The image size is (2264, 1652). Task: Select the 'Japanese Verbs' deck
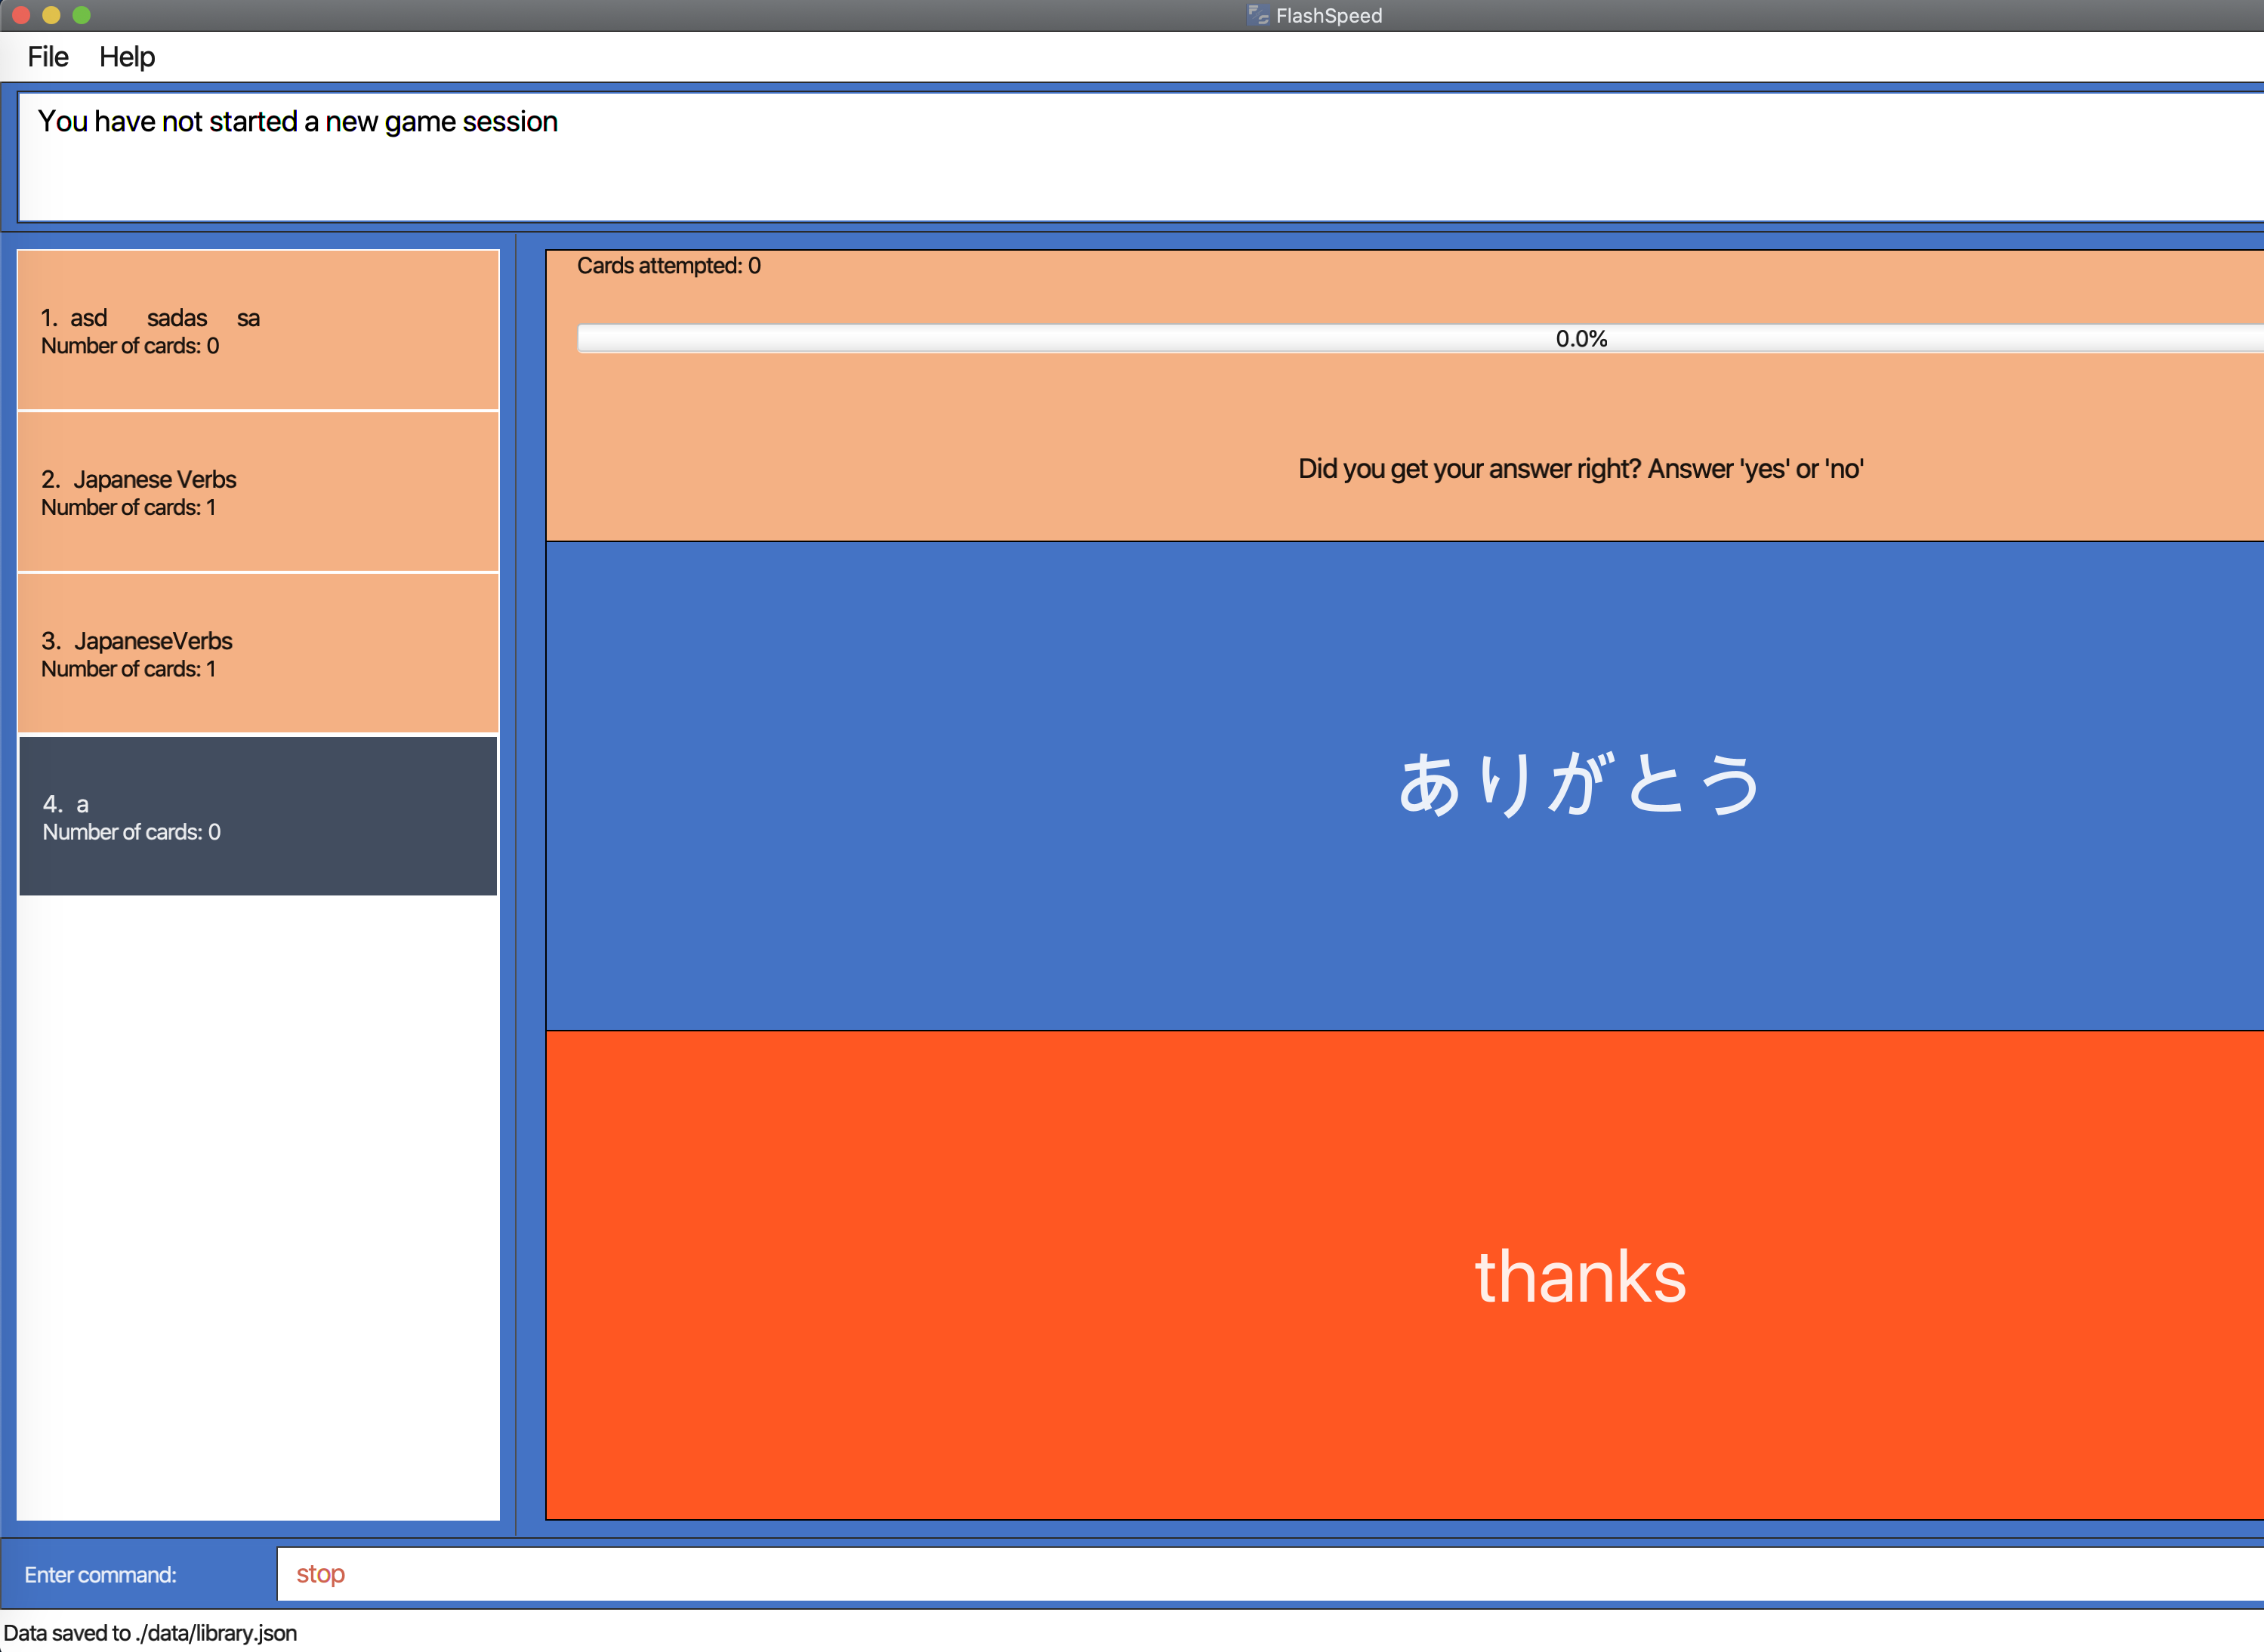pos(258,492)
